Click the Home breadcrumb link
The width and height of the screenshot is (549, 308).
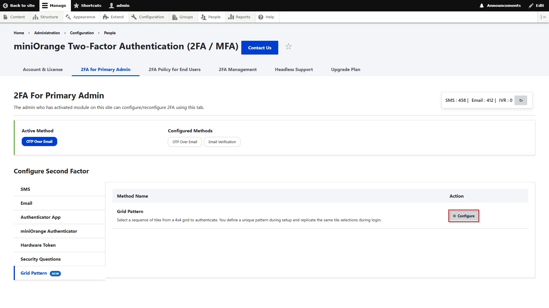[19, 33]
